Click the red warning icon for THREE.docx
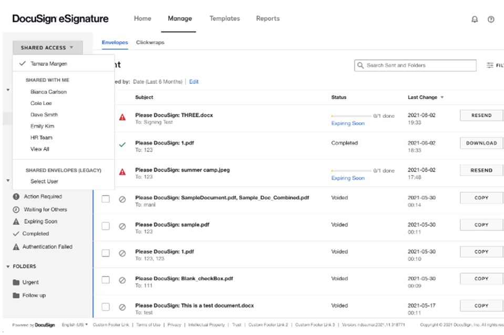This screenshot has height=335, width=504. pos(122,117)
